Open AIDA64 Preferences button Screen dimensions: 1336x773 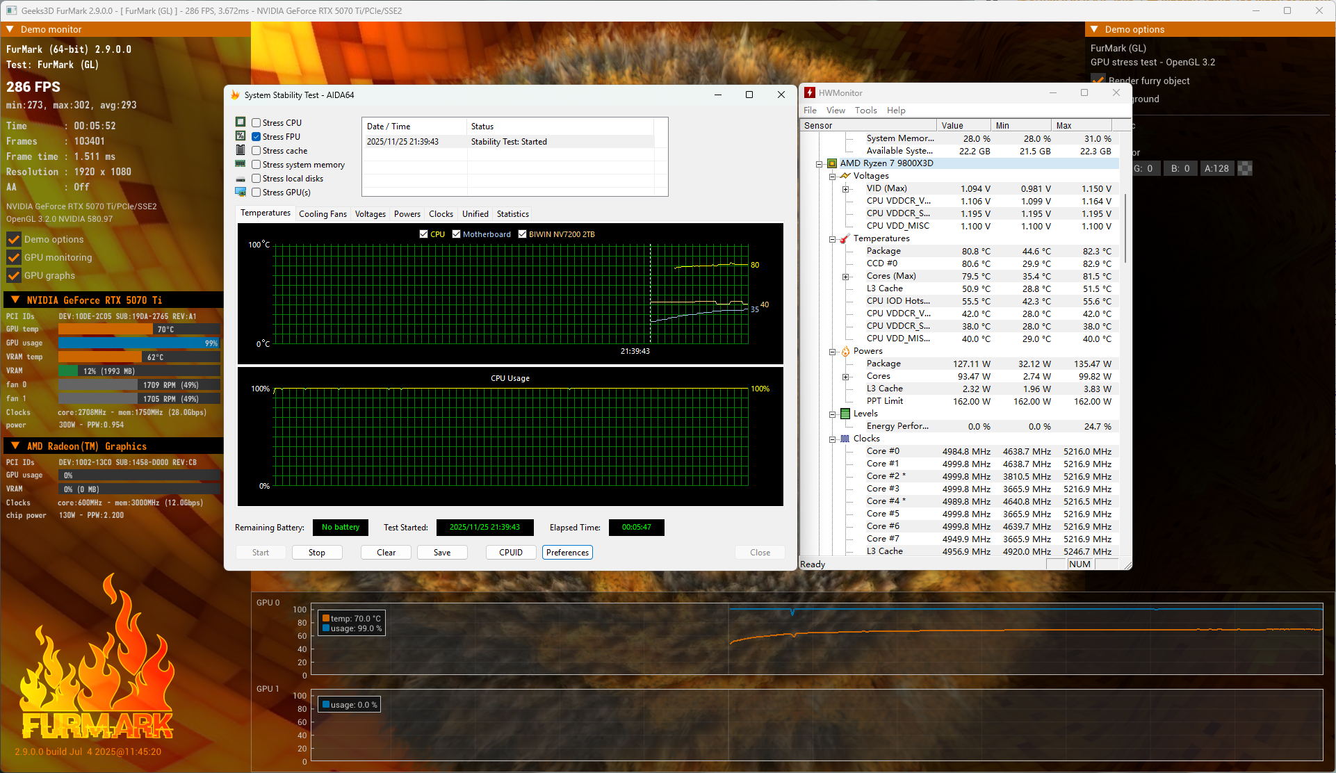tap(567, 553)
